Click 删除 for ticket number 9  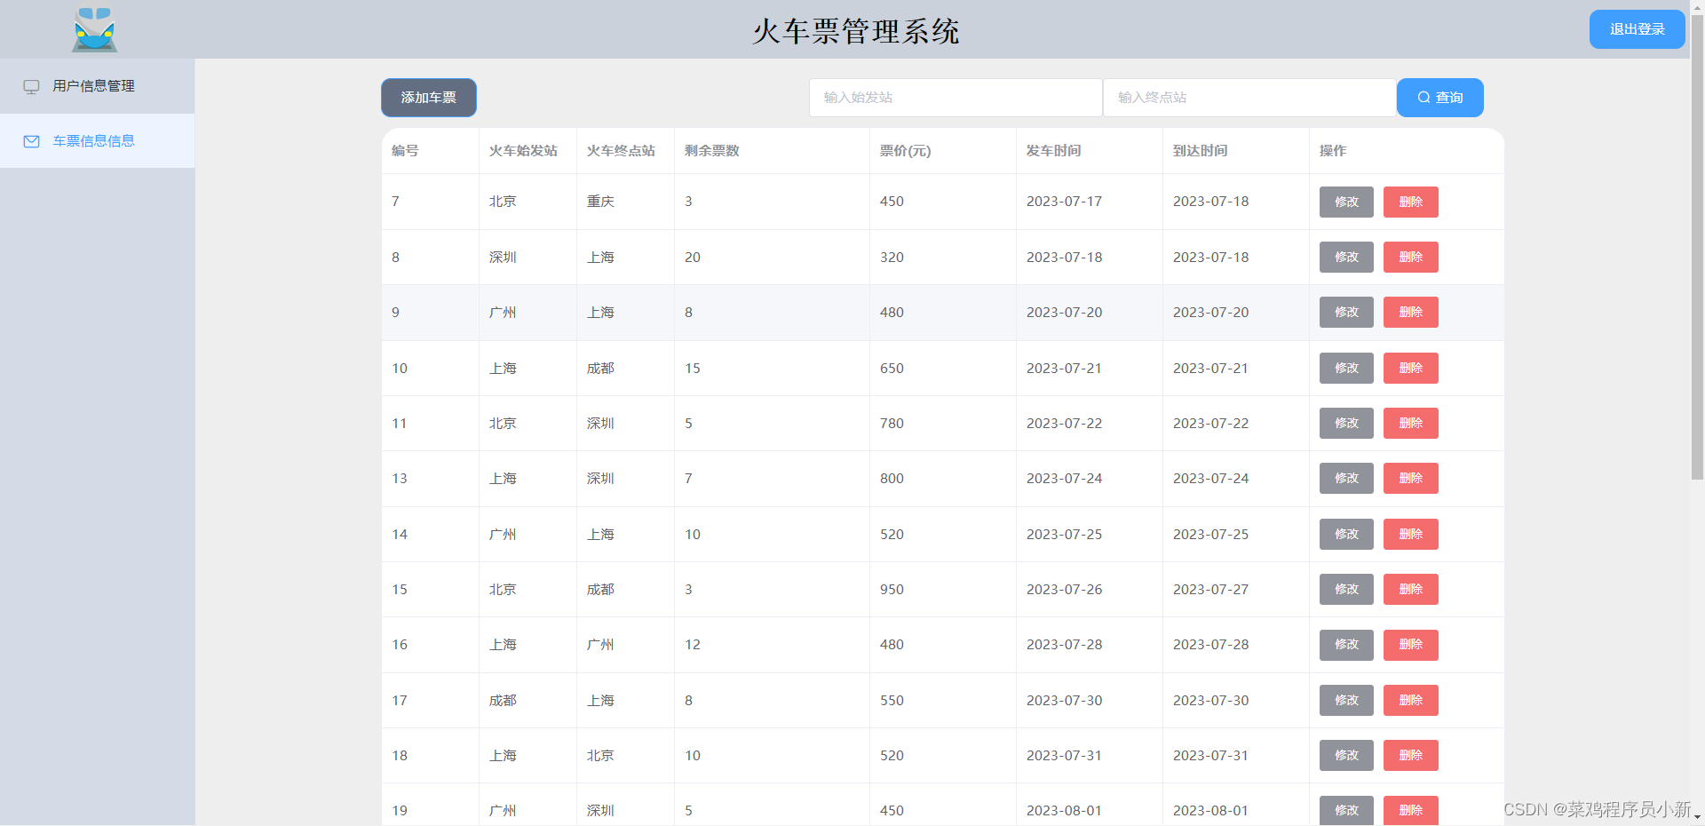pyautogui.click(x=1411, y=313)
